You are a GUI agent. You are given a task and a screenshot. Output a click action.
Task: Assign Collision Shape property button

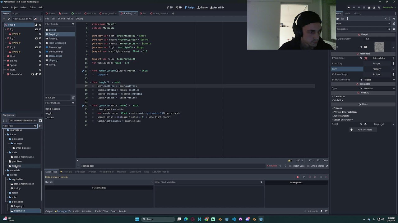[377, 74]
